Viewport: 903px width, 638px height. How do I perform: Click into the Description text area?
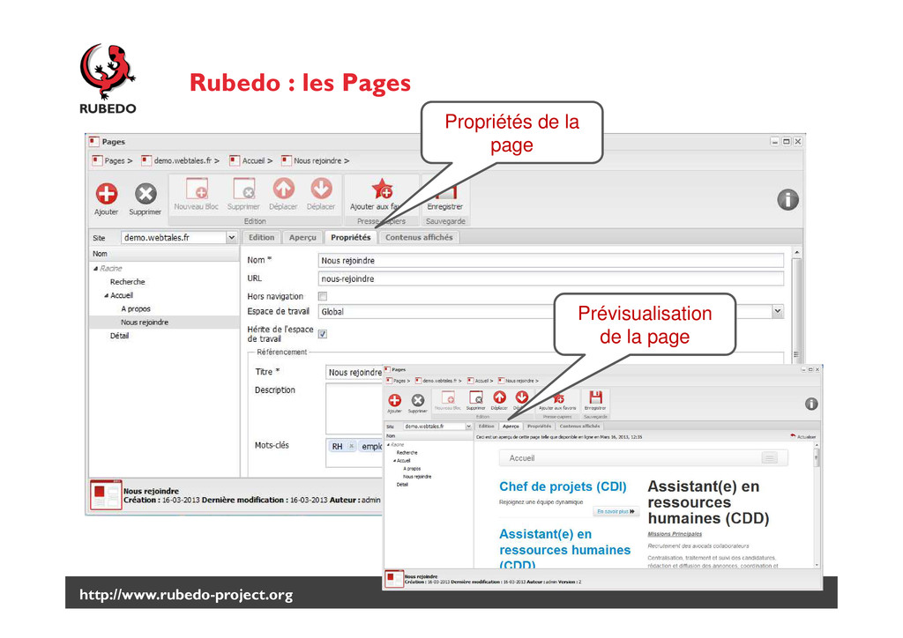point(354,409)
